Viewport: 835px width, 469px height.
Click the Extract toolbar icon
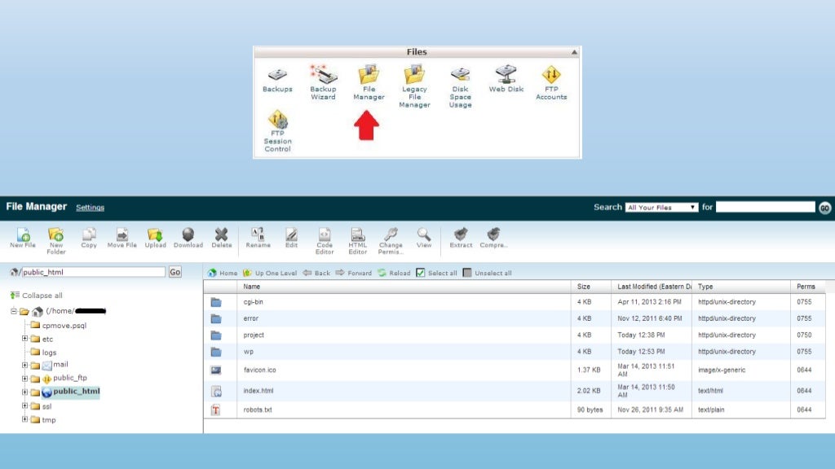pyautogui.click(x=461, y=236)
